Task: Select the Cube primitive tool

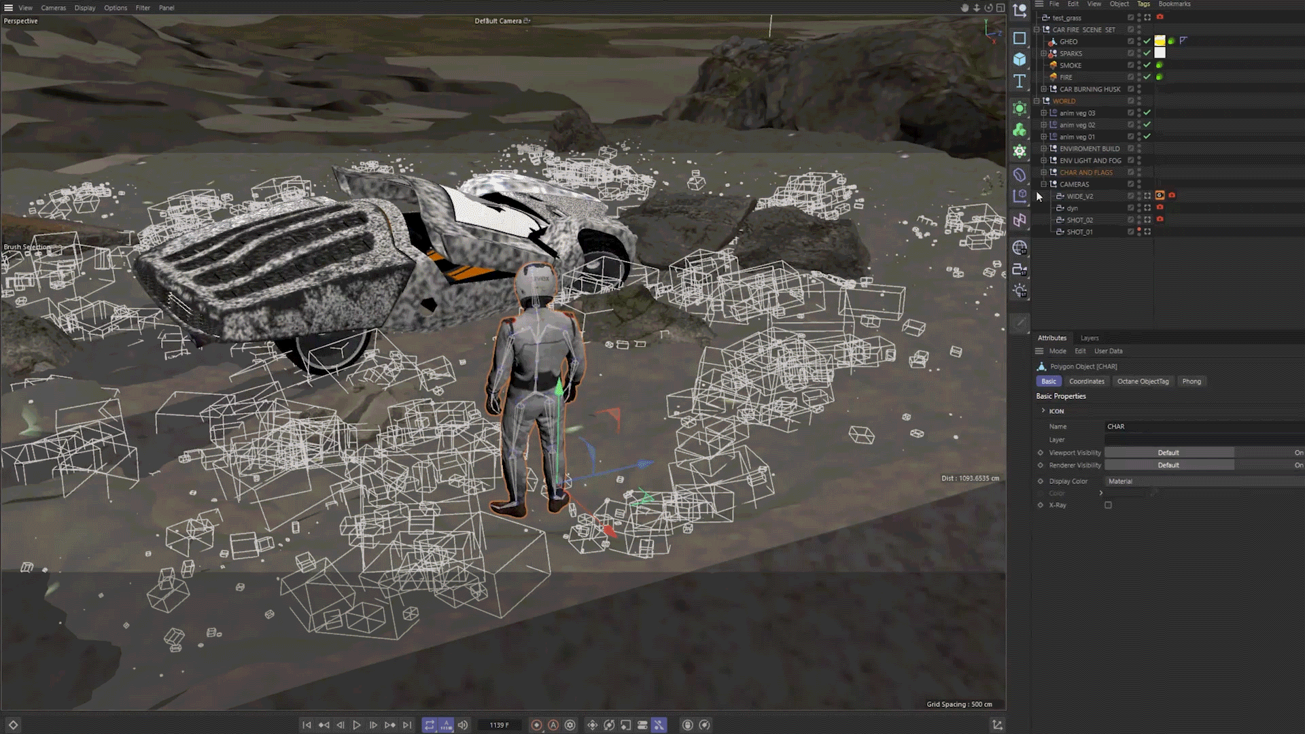Action: pos(1020,60)
